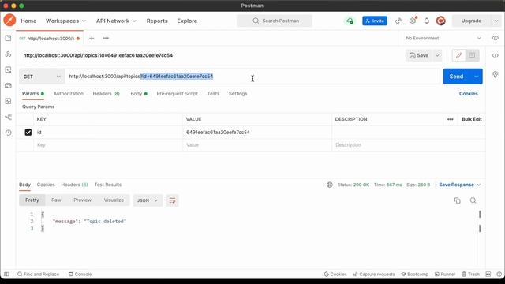Click the Search Postman field
The image size is (505, 284).
click(275, 21)
